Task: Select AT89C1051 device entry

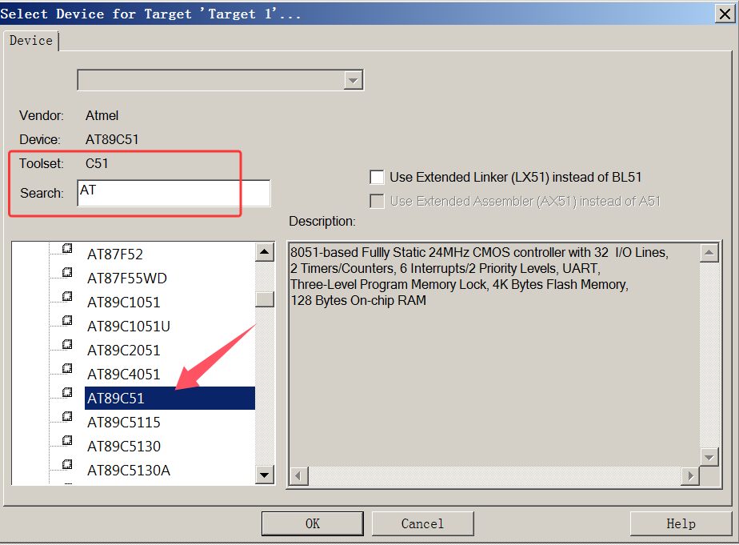Action: 124,303
